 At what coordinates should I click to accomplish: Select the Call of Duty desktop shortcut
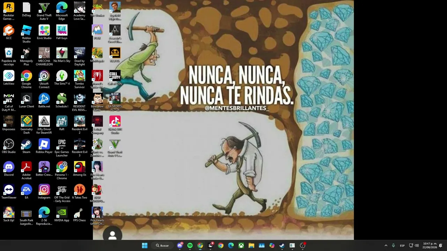[x=115, y=78]
